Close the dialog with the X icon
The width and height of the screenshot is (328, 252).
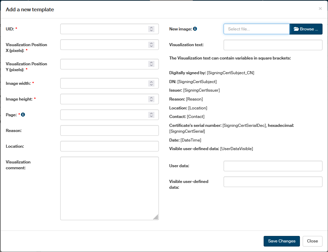[x=320, y=9]
